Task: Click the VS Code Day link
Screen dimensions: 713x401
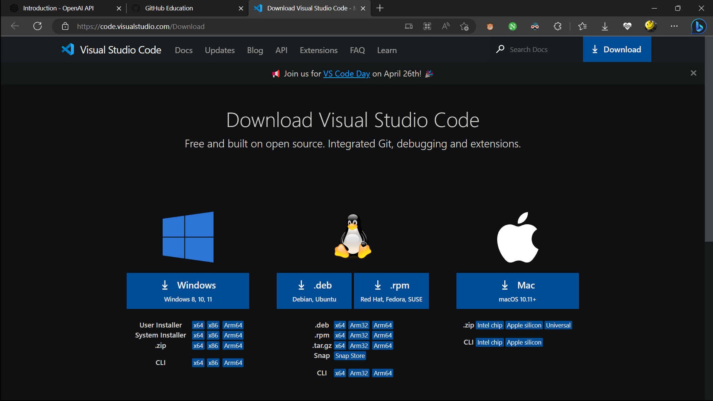Action: click(x=346, y=74)
